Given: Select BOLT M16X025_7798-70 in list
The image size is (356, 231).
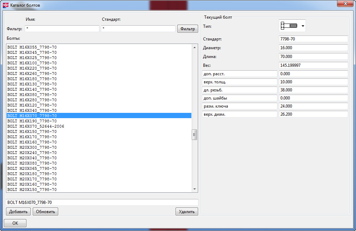Looking at the screenshot, I should pyautogui.click(x=99, y=58).
